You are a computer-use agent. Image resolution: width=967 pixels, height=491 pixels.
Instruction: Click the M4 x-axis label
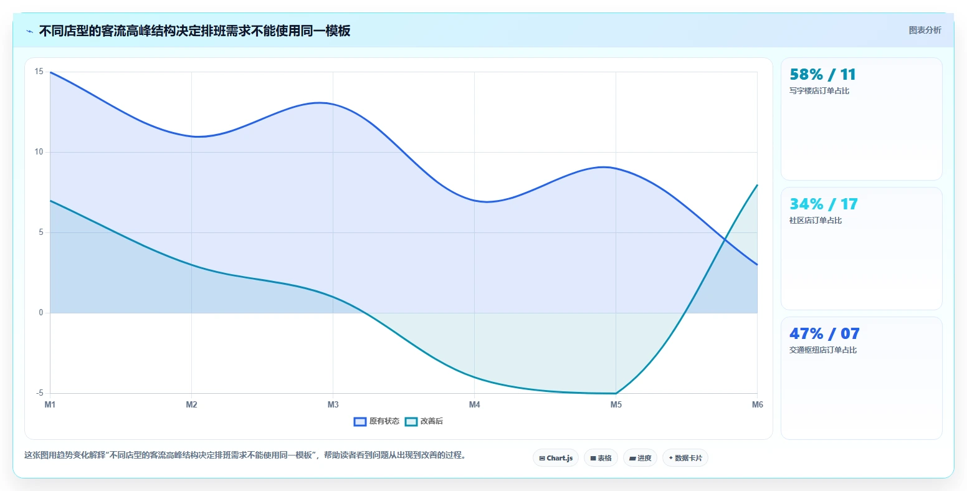pos(475,405)
